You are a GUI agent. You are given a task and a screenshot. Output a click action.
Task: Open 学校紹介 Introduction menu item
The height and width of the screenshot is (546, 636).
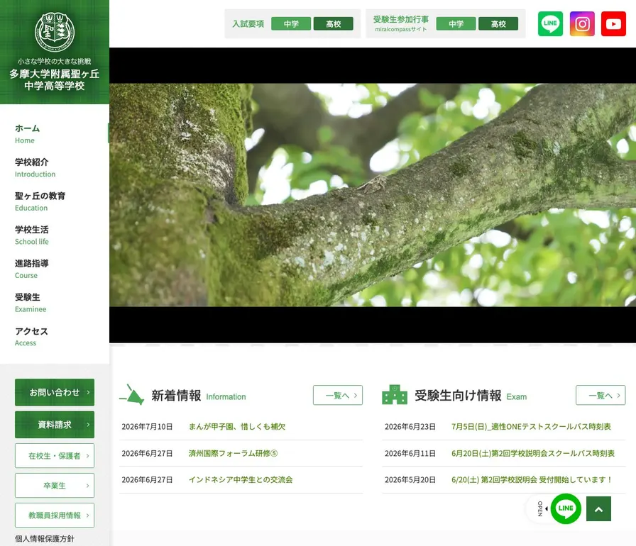[x=35, y=167]
